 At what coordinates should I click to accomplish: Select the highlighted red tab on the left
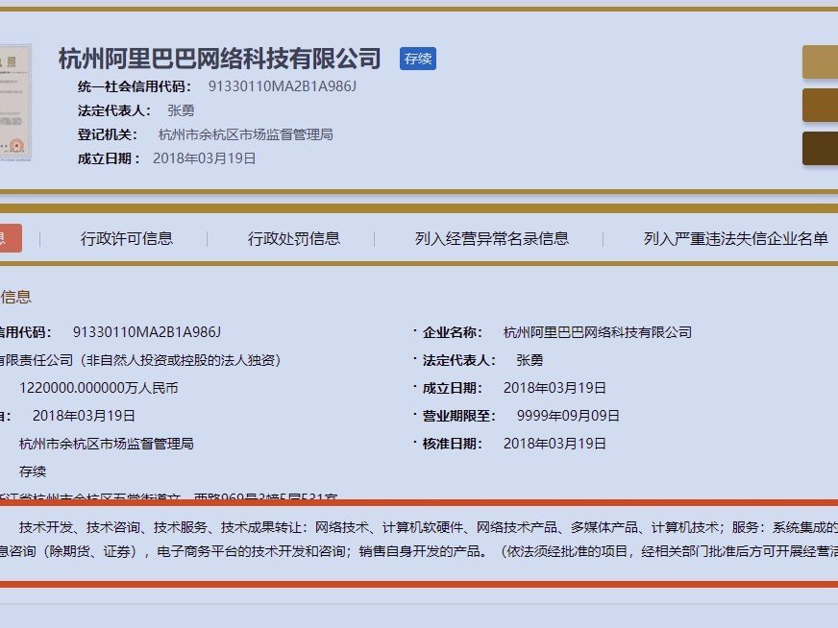(x=10, y=238)
